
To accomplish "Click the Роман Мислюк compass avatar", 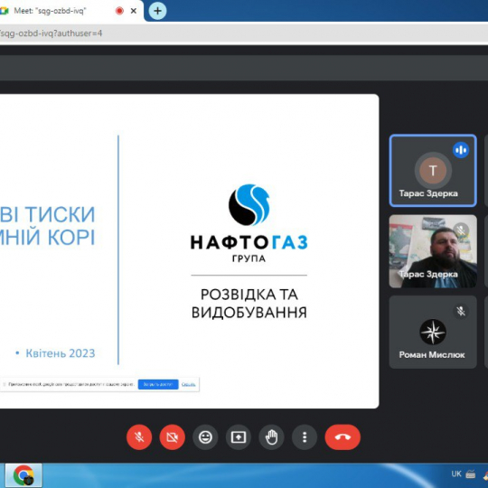I will coord(433,332).
